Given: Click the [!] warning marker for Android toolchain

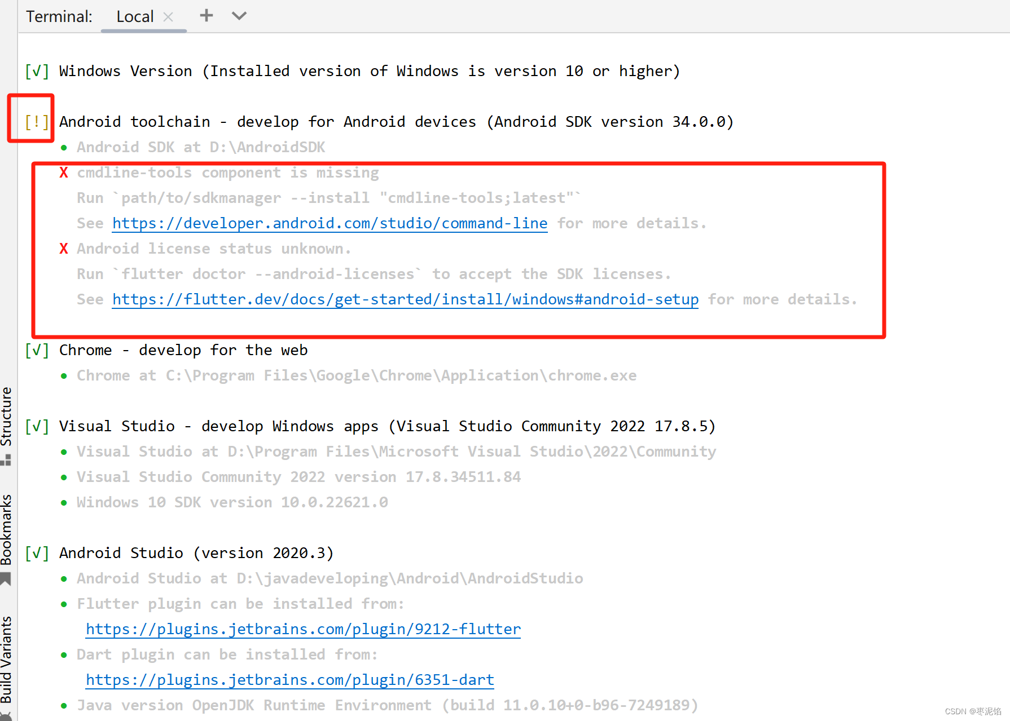Looking at the screenshot, I should click(37, 122).
